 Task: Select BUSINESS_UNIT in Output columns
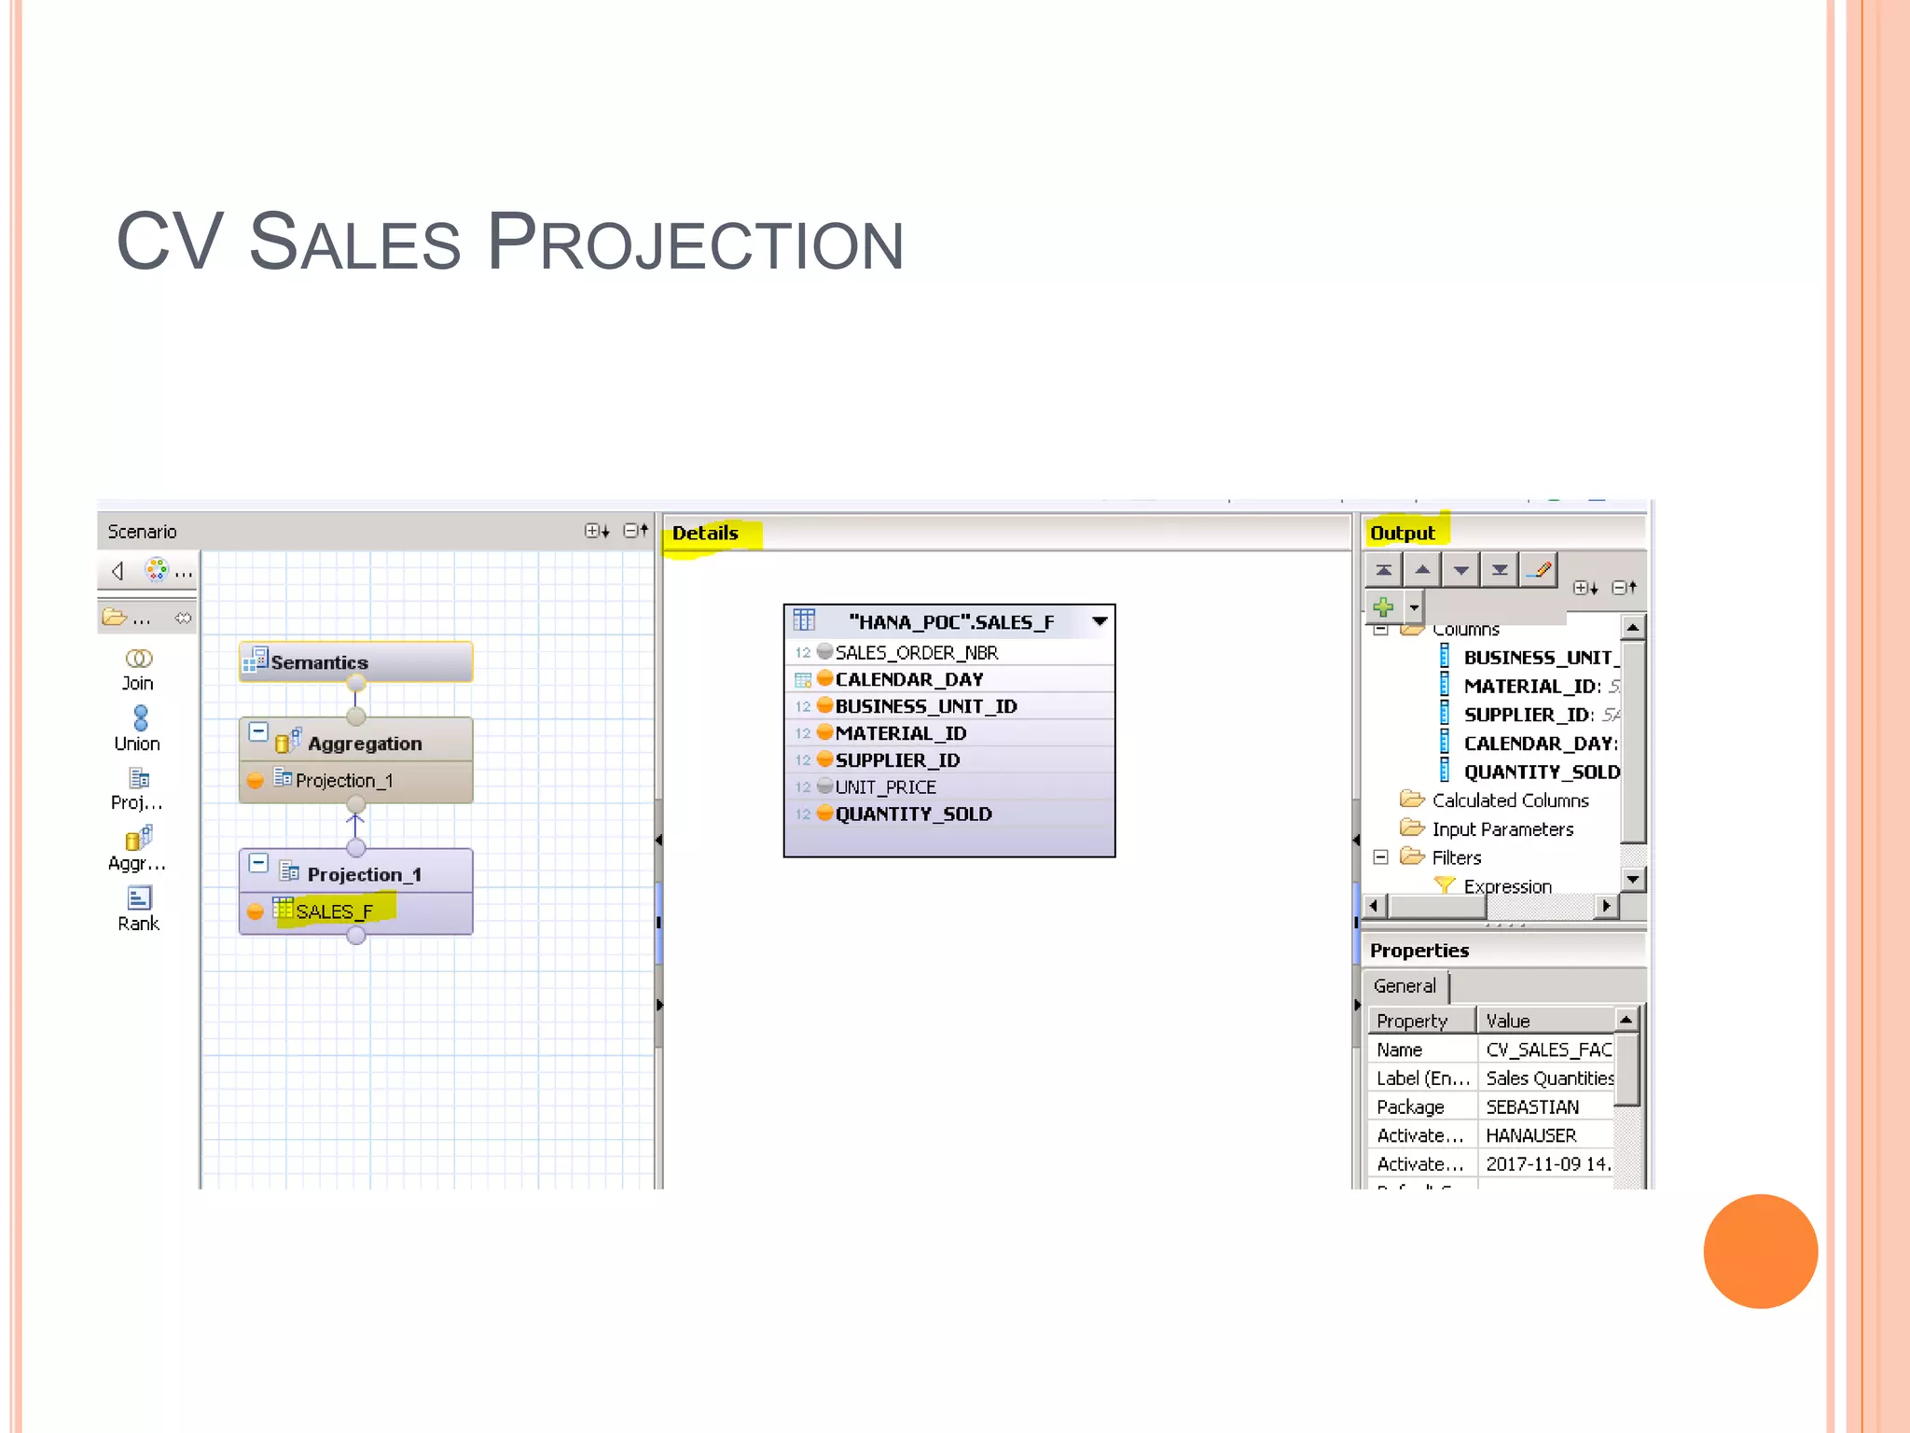[1529, 657]
